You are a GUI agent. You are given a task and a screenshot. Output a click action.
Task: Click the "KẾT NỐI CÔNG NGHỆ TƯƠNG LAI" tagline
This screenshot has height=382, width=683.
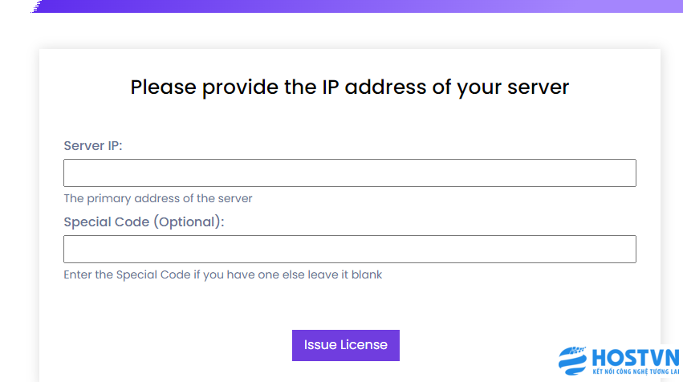tap(636, 372)
